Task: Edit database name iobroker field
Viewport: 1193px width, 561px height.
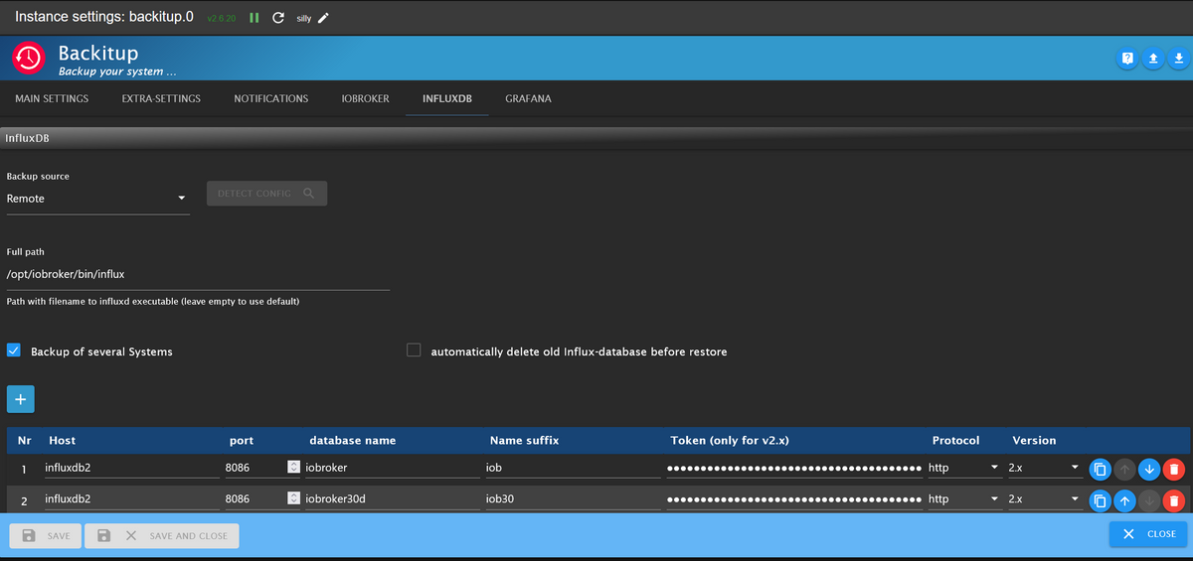Action: tap(391, 468)
